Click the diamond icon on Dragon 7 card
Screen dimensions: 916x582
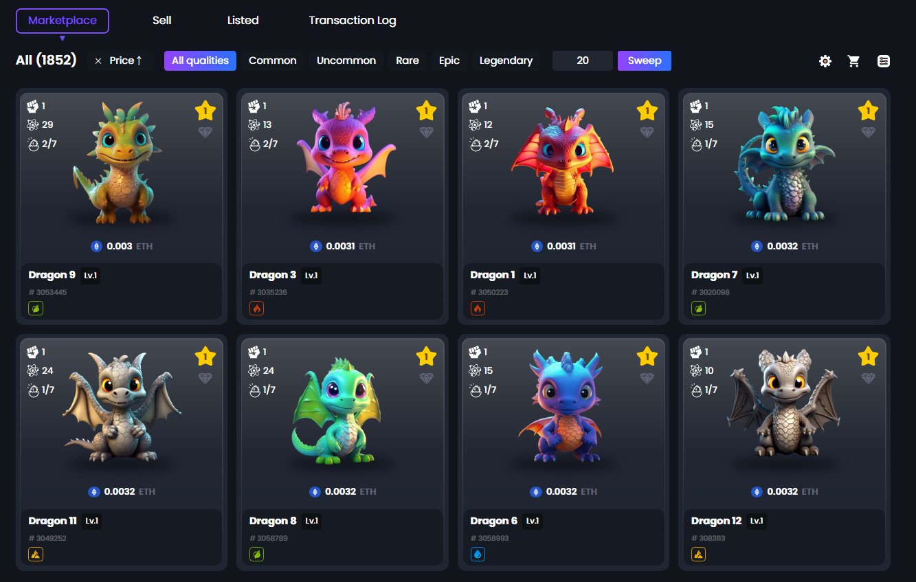[869, 133]
